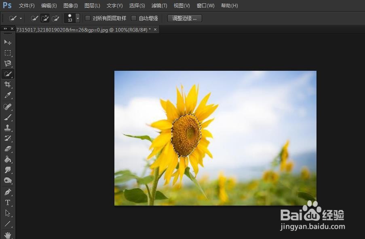Select the Horizontal Type tool
The width and height of the screenshot is (365, 239).
click(8, 202)
